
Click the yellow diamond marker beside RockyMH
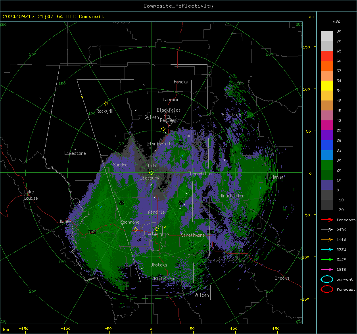point(106,104)
